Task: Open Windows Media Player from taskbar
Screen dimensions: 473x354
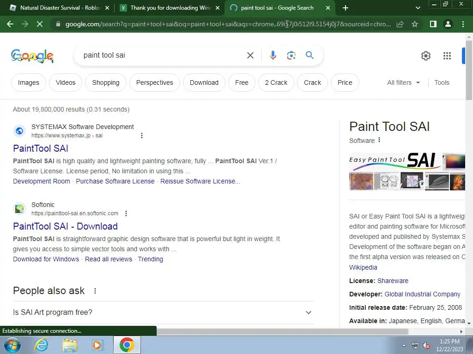Action: point(97,345)
